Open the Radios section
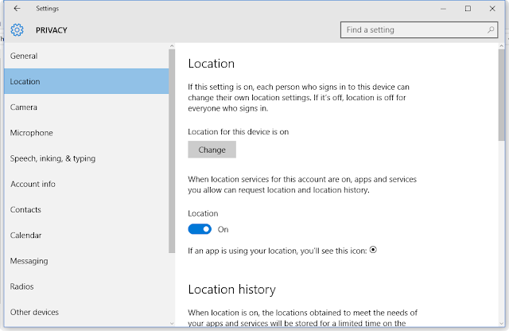The height and width of the screenshot is (331, 509). point(23,286)
